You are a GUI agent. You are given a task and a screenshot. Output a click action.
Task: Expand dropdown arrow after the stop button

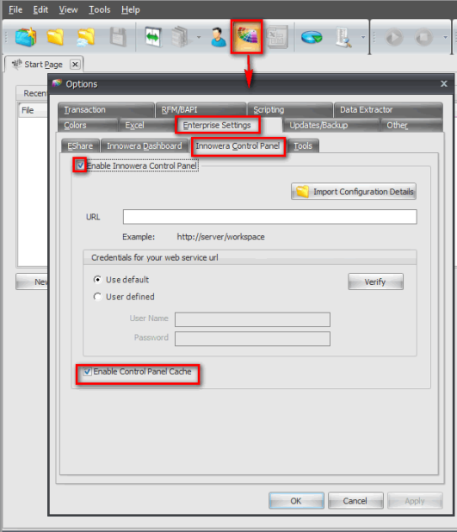click(445, 37)
